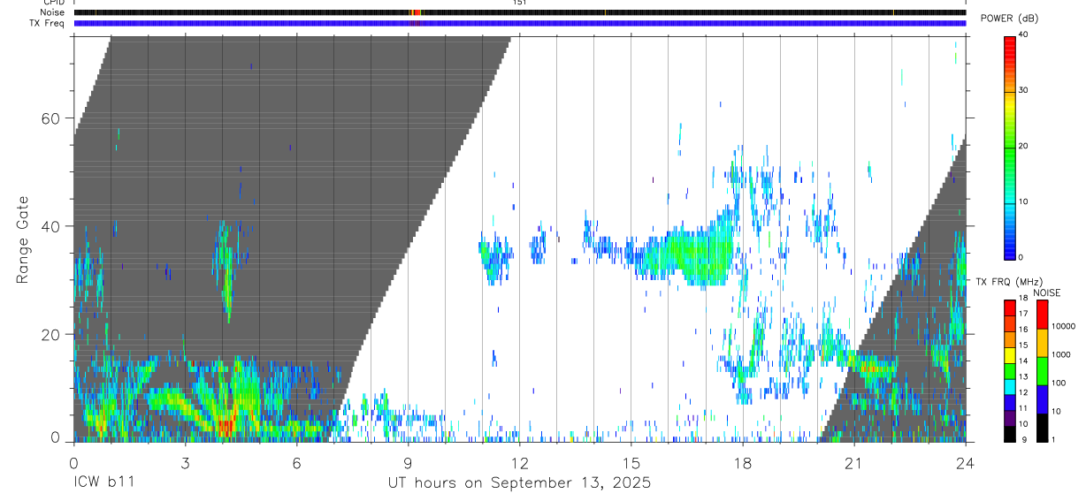This screenshot has width=1086, height=501.
Task: Click the "Noise" strip label at top left
Action: point(53,12)
